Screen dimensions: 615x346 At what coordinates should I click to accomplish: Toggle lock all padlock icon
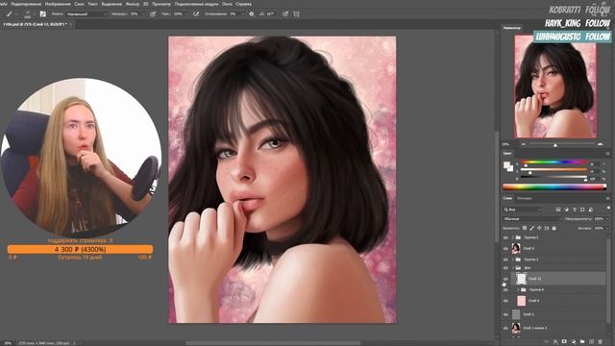pos(554,228)
